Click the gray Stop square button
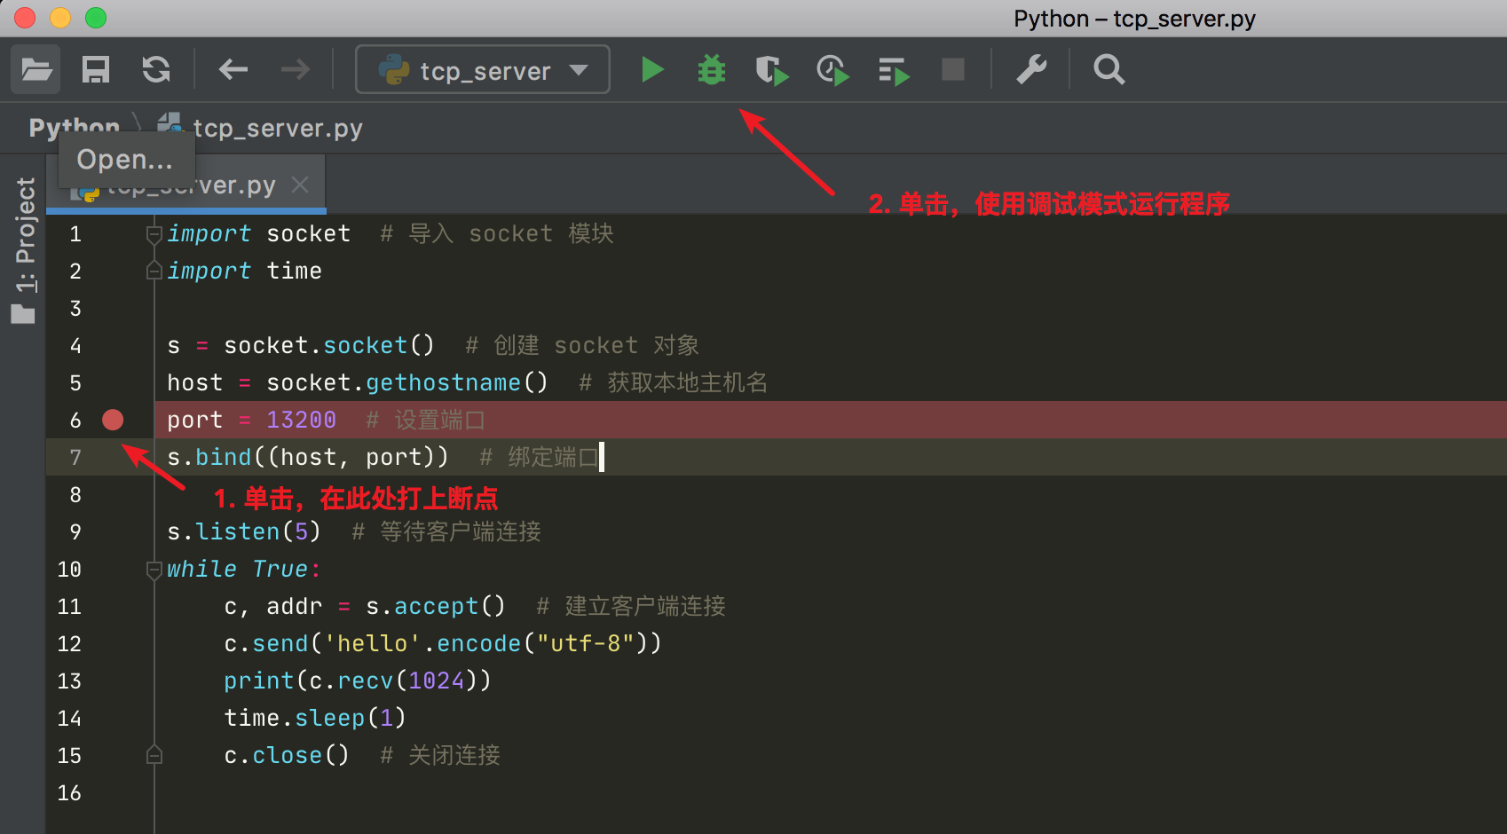Image resolution: width=1507 pixels, height=834 pixels. (x=953, y=69)
